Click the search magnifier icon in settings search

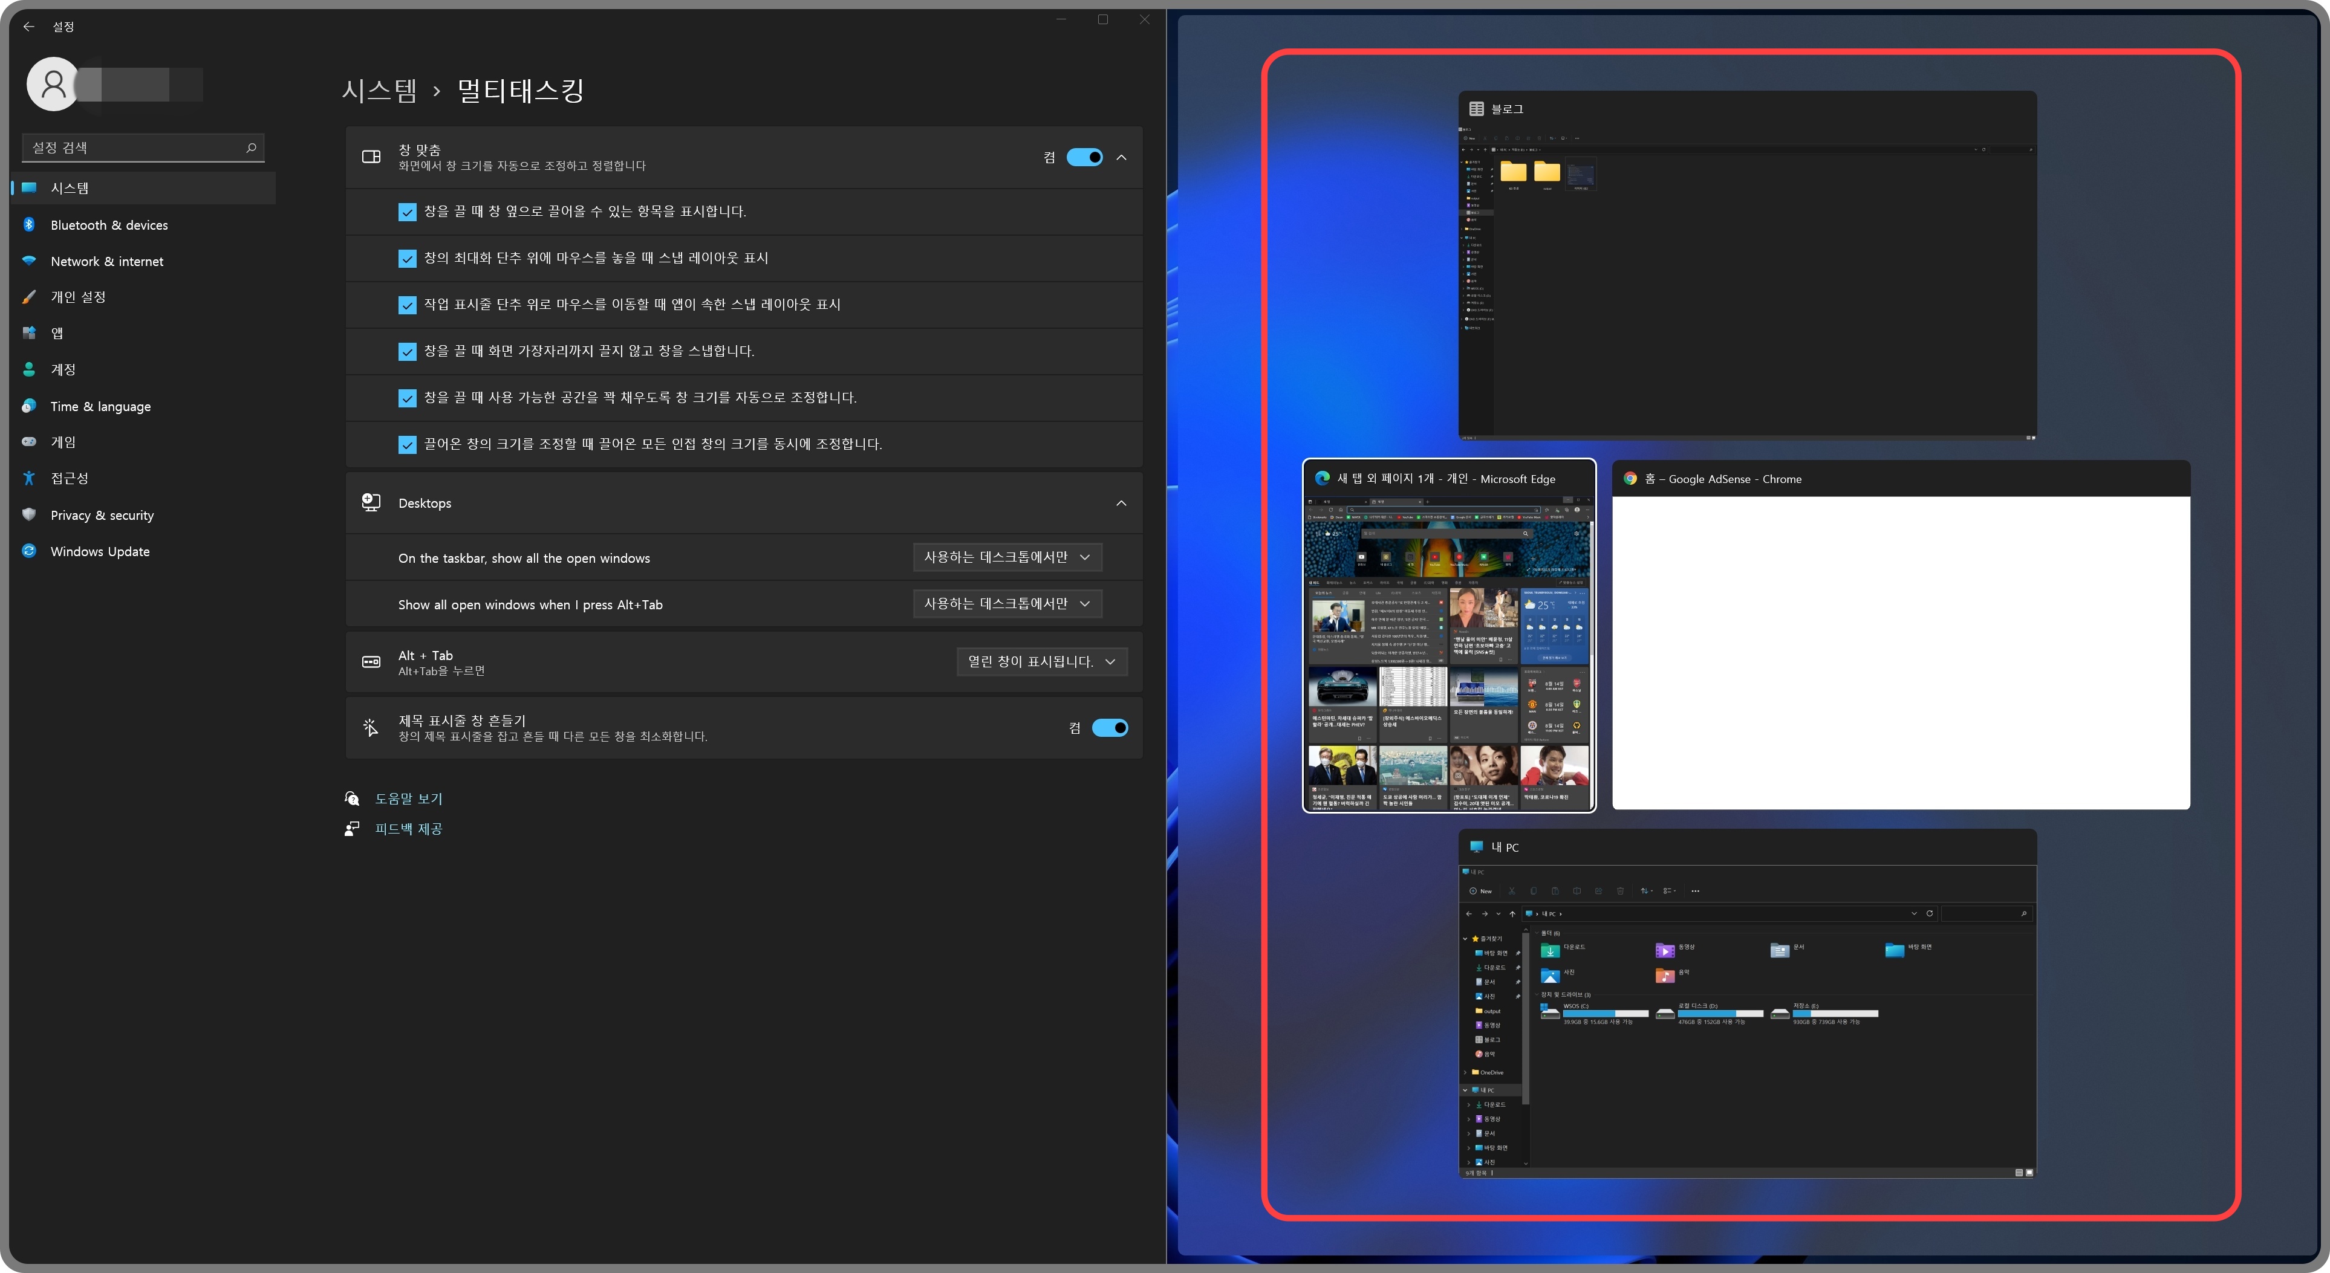tap(252, 147)
